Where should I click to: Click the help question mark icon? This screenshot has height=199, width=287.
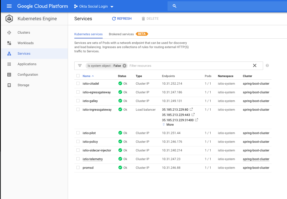point(267,66)
